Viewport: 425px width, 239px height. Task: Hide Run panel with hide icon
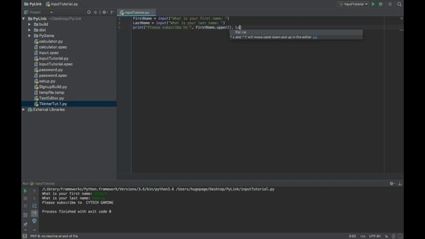[400, 183]
